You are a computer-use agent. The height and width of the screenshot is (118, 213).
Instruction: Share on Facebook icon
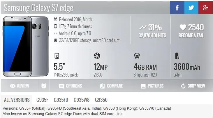pos(177,8)
